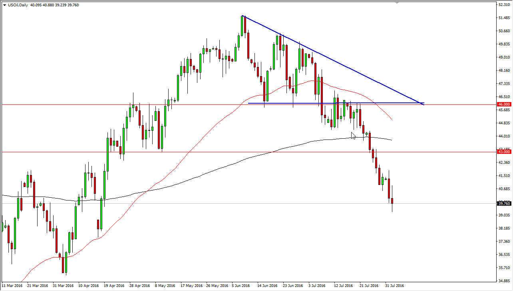Click the 42.360 price axis label

pyautogui.click(x=504, y=163)
